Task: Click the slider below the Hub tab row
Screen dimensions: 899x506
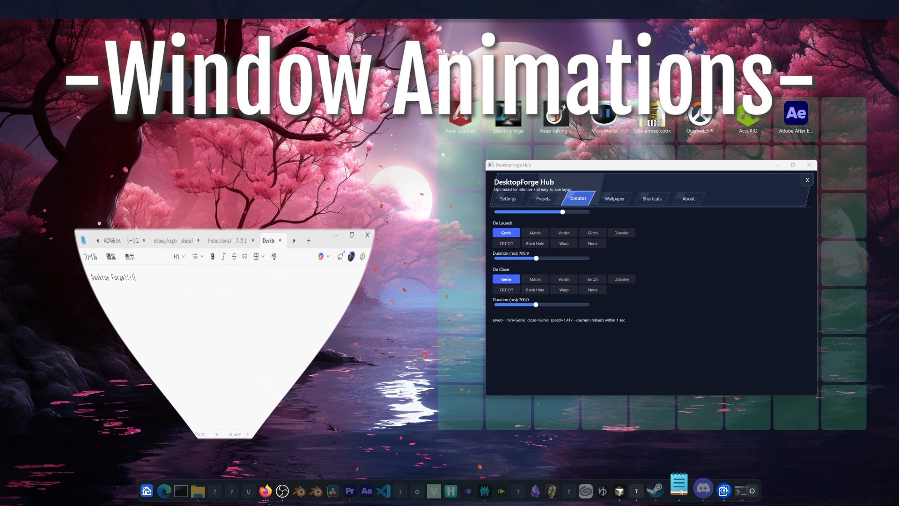Action: click(x=542, y=212)
